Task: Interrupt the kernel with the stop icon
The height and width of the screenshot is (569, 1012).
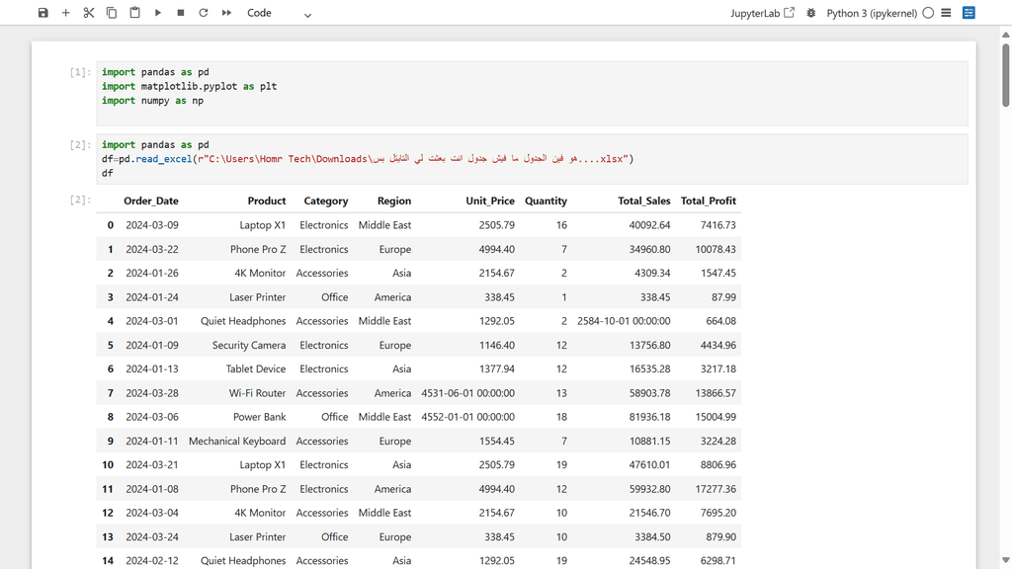Action: point(181,13)
